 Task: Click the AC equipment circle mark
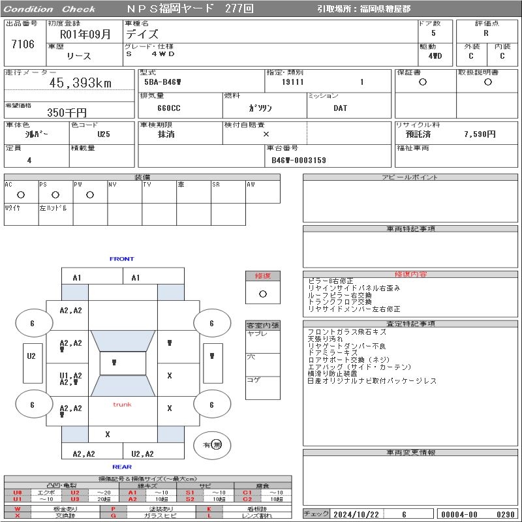point(21,194)
